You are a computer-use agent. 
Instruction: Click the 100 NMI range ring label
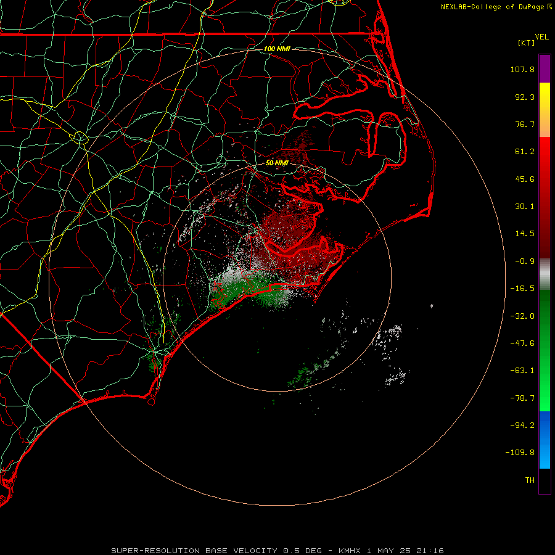(x=277, y=49)
